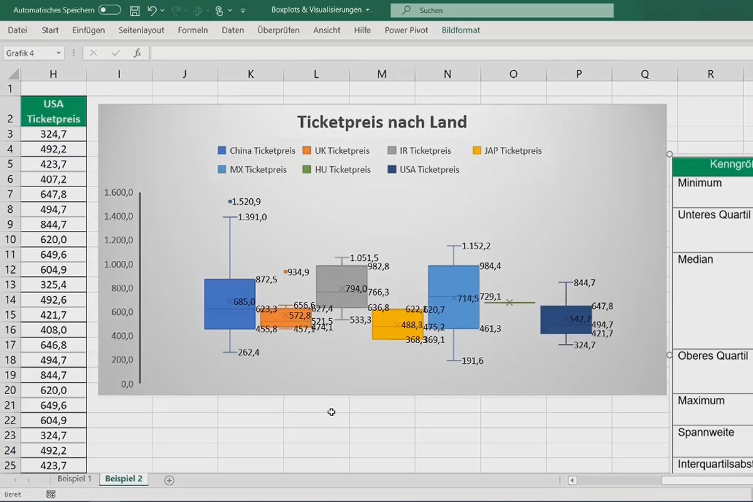The image size is (753, 502).
Task: Click the fx Insert Function icon
Action: (x=137, y=53)
